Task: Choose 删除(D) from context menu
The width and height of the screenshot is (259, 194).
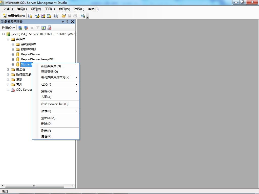Action: pos(56,124)
